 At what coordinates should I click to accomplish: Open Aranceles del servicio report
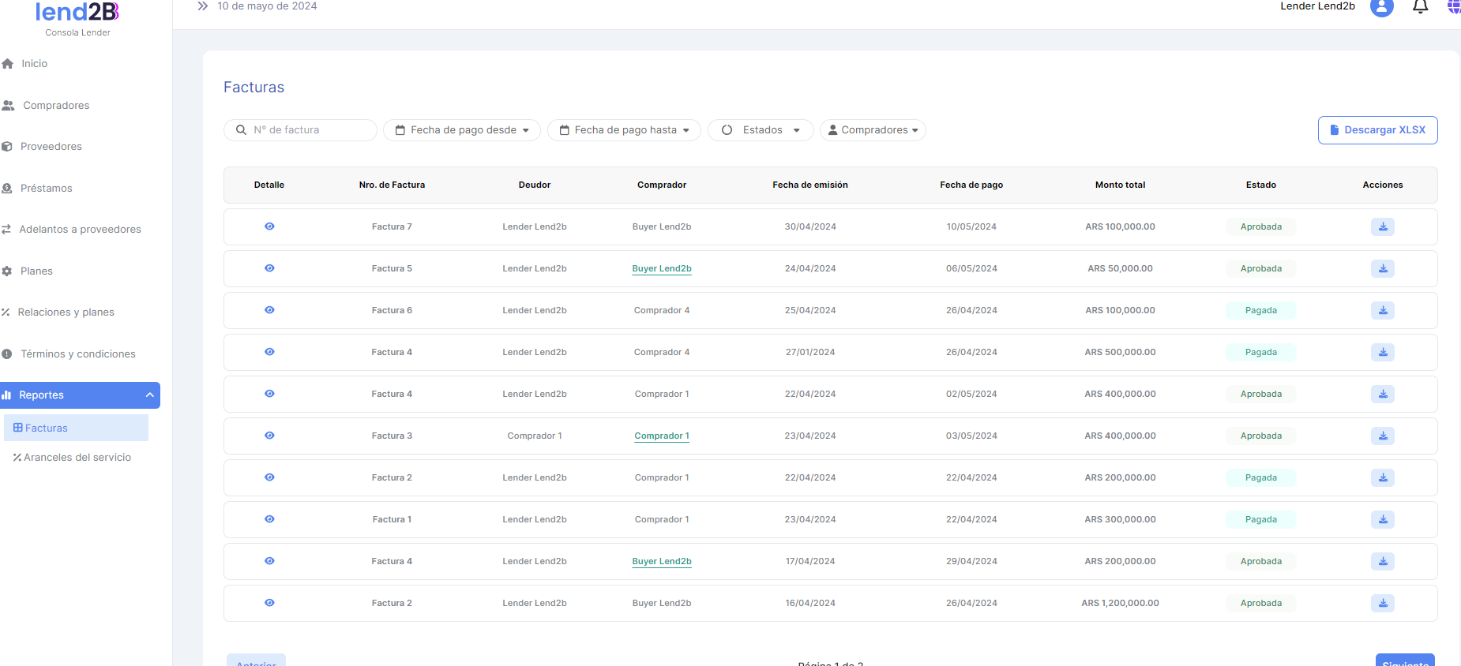point(77,458)
